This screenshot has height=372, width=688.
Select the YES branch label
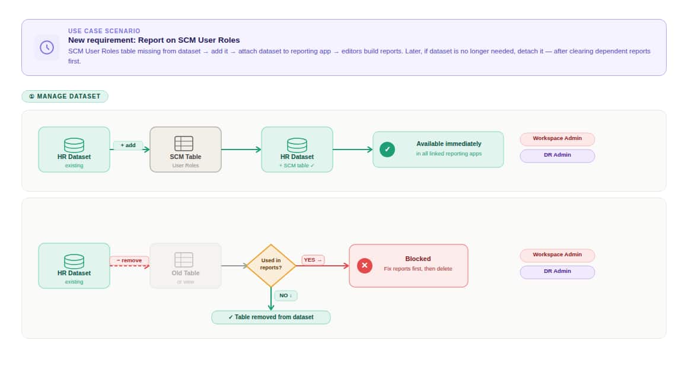pos(313,260)
